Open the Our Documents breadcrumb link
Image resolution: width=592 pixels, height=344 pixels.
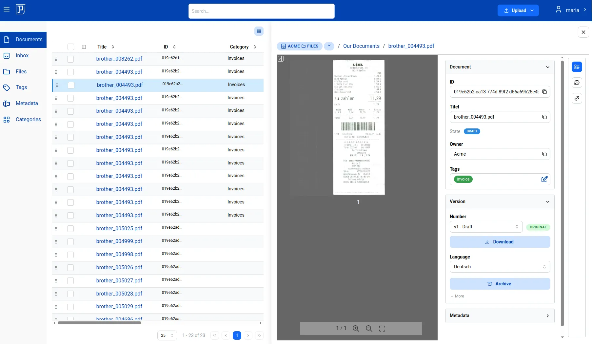pyautogui.click(x=361, y=46)
